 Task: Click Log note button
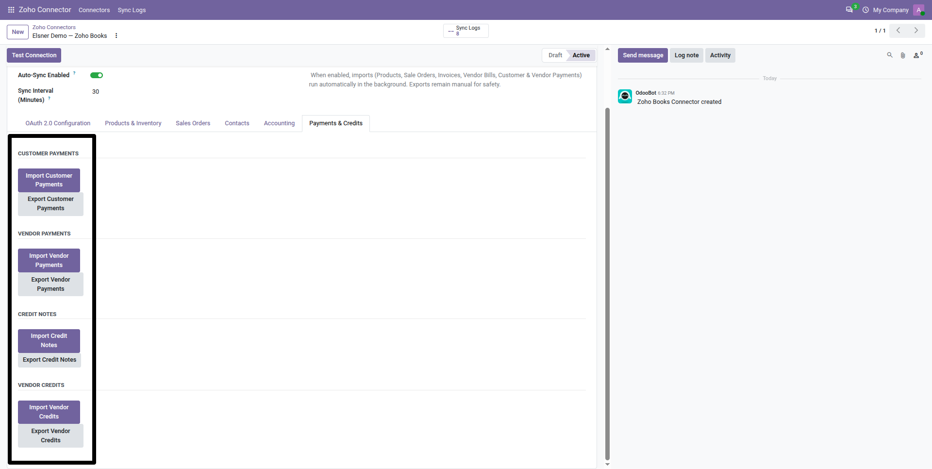(x=686, y=55)
